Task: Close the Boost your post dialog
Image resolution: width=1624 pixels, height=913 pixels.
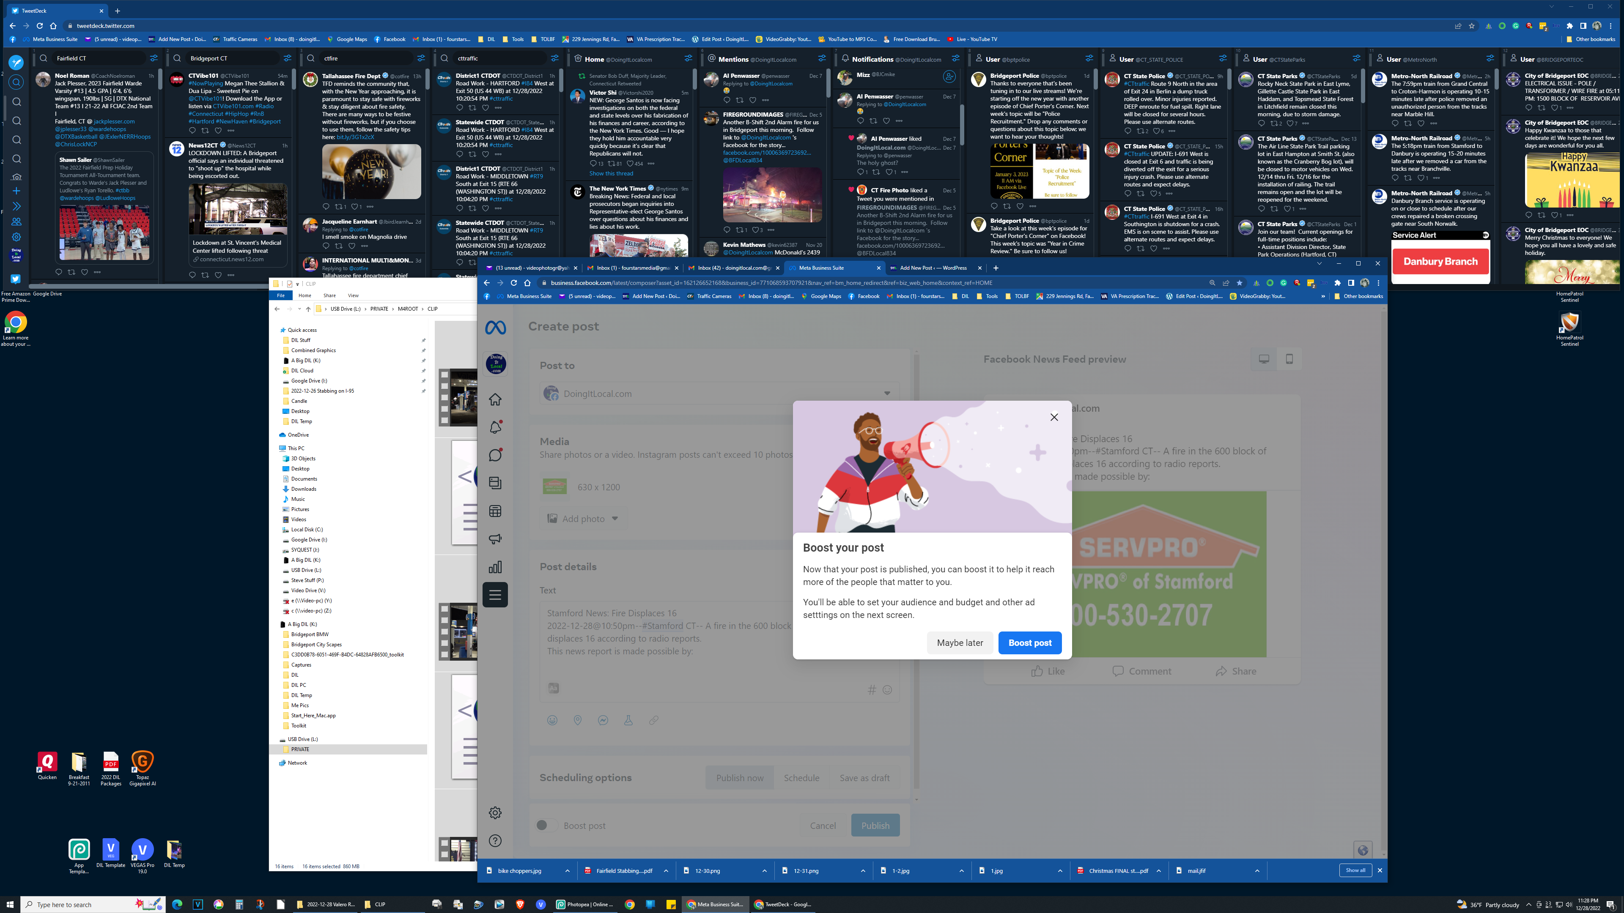Action: coord(1054,417)
